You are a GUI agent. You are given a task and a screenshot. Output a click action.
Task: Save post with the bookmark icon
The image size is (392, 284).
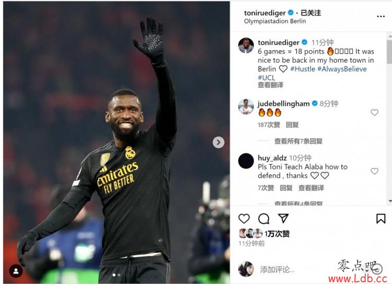[x=381, y=219]
